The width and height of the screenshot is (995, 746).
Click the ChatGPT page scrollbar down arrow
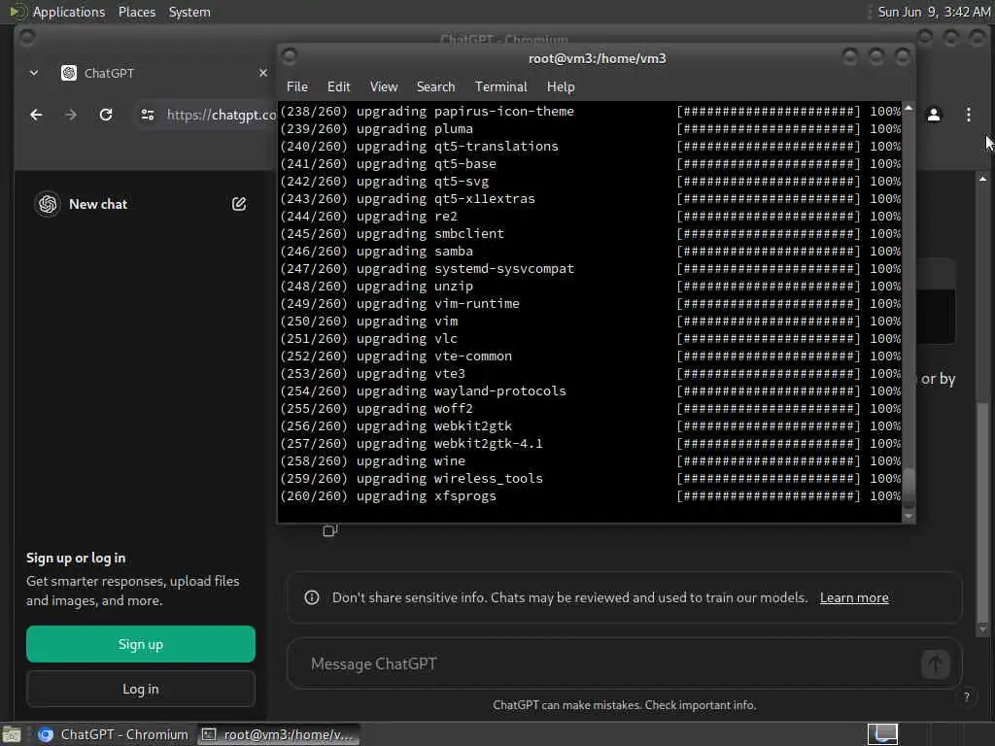983,629
